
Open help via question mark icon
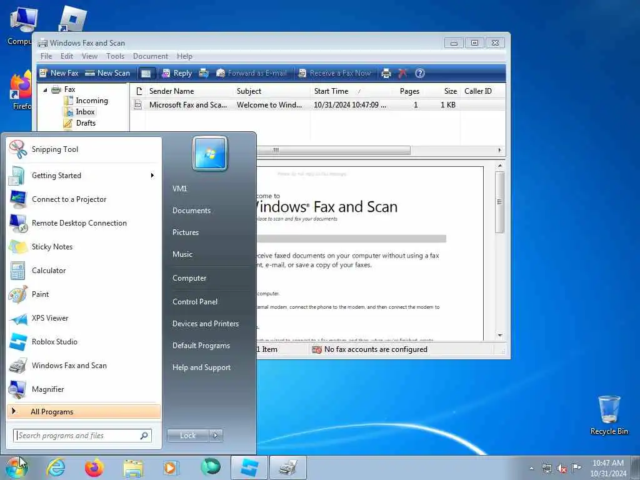(x=420, y=74)
